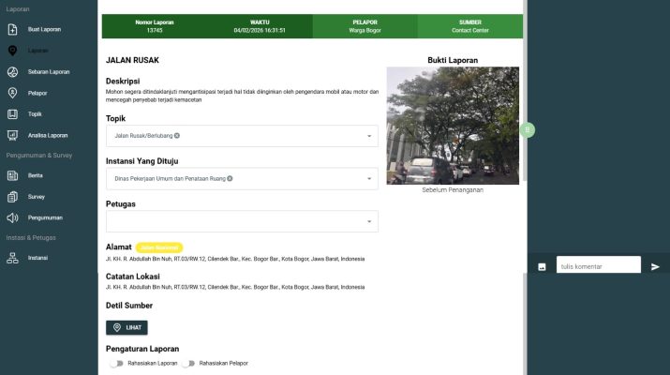
Task: Click the Pelapor location icon
Action: point(12,93)
